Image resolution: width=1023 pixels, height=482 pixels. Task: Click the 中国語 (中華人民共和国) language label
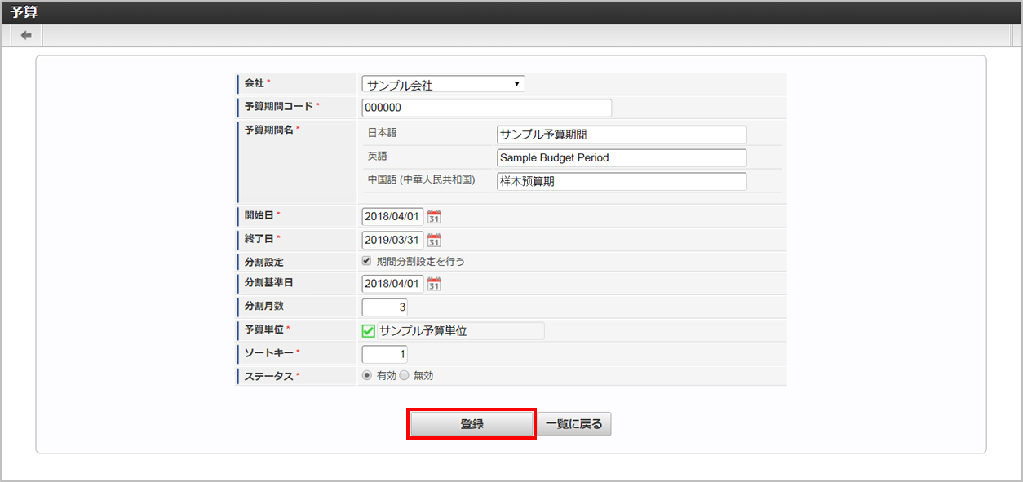(x=421, y=179)
